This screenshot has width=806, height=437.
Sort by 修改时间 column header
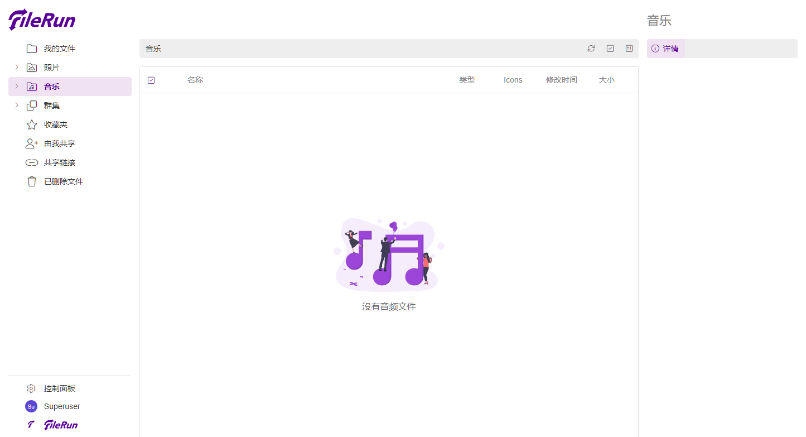click(x=562, y=80)
